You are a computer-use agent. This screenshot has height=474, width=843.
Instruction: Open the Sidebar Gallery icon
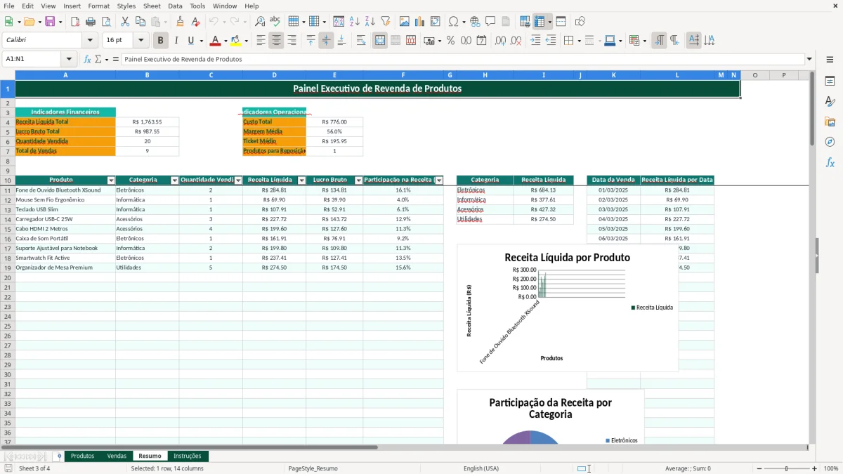click(830, 121)
